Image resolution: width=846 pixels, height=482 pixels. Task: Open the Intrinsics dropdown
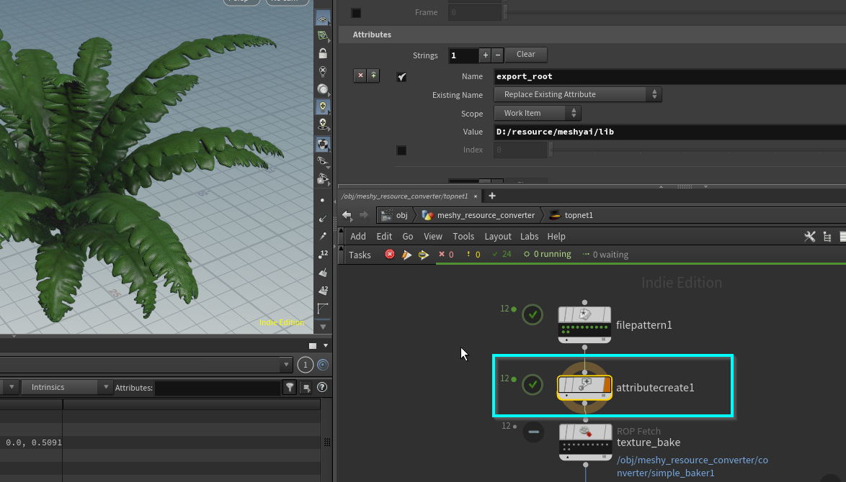[x=67, y=387]
